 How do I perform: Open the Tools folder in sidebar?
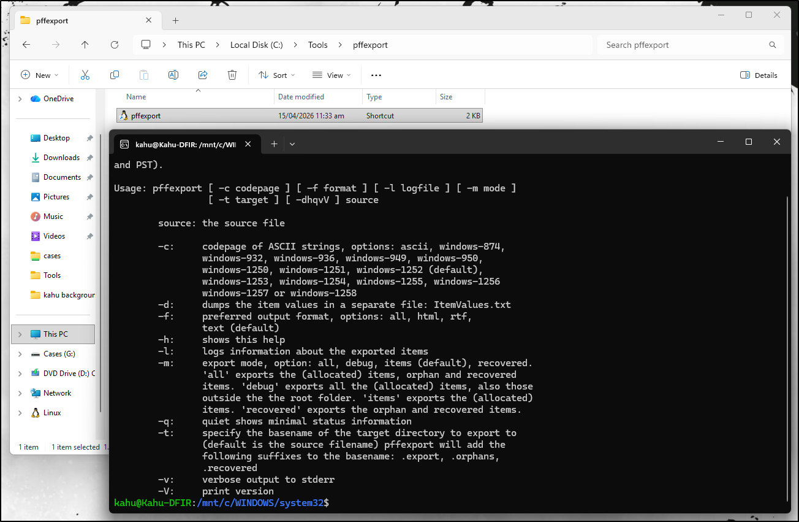coord(52,275)
